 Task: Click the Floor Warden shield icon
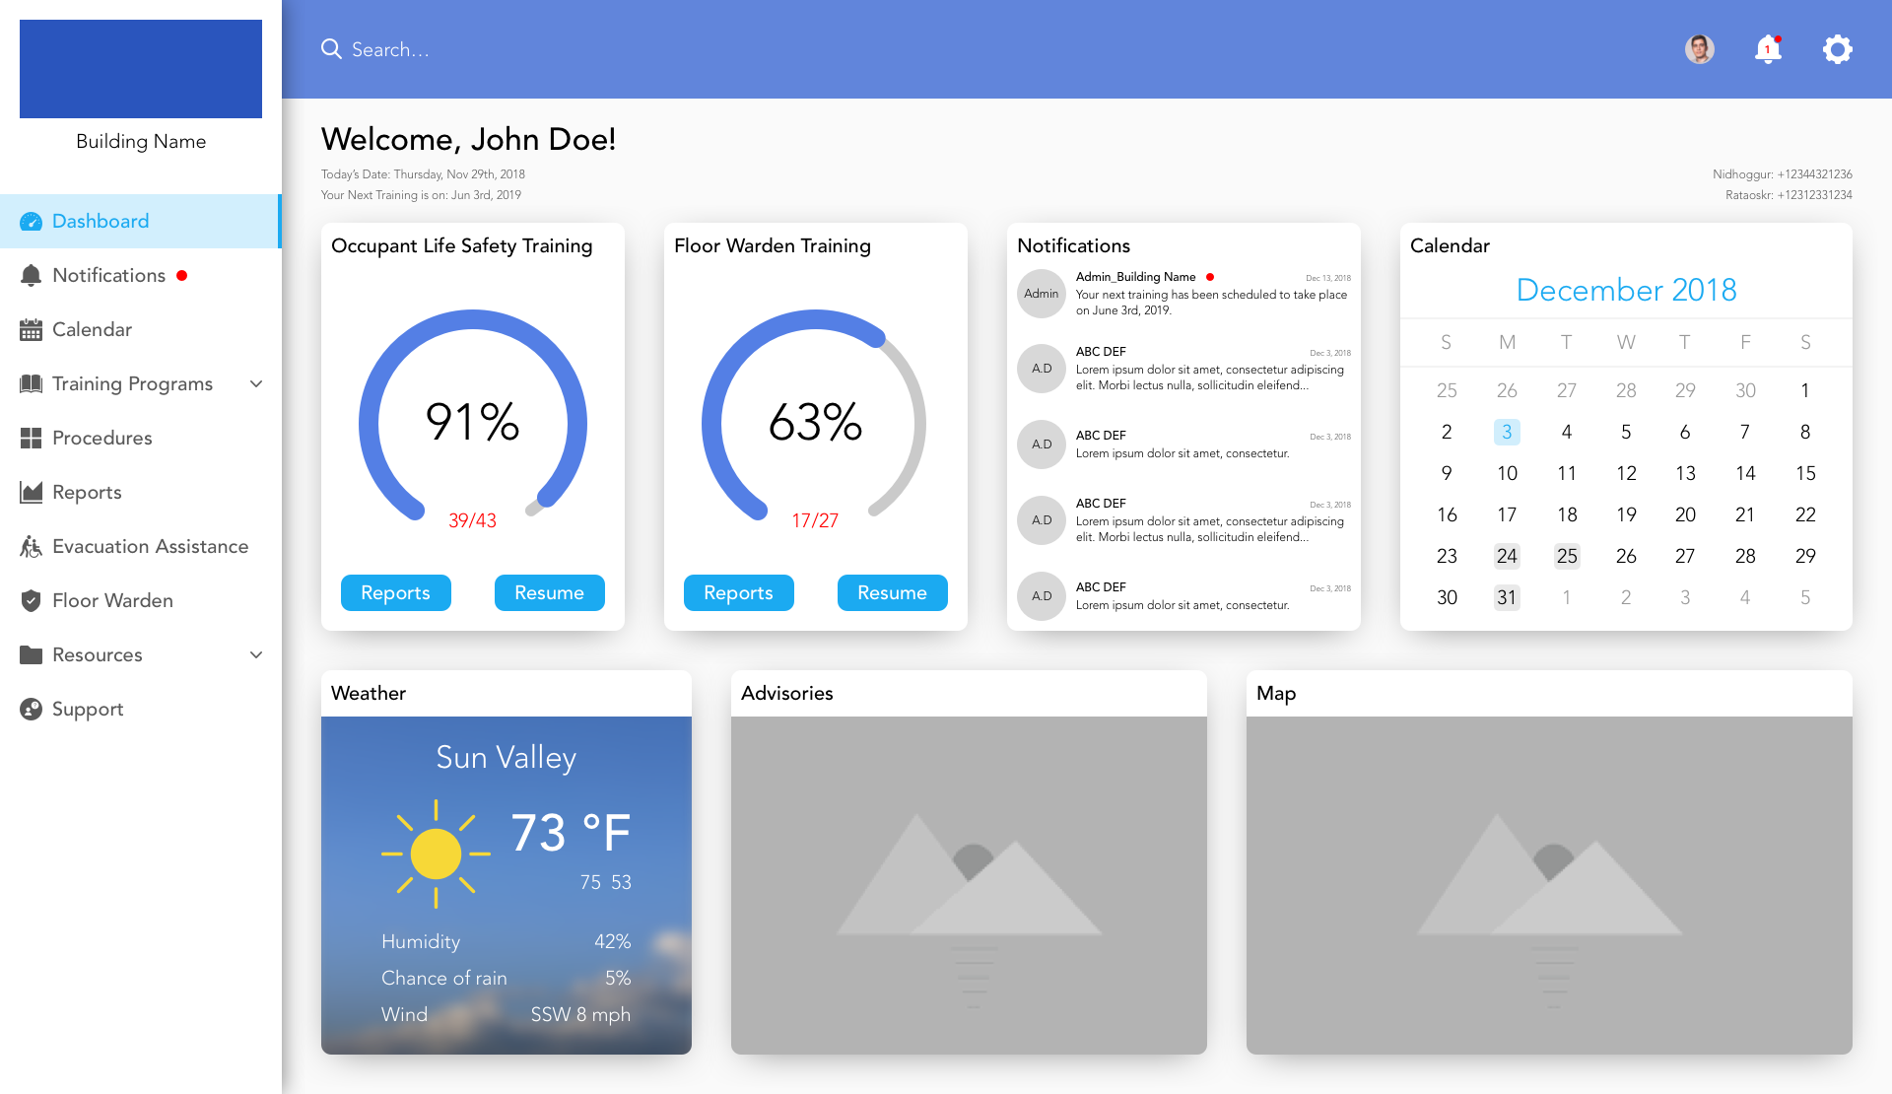point(31,600)
